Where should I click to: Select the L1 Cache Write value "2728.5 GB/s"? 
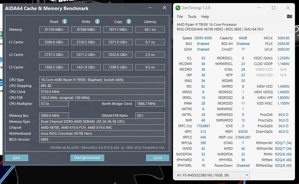(x=86, y=42)
